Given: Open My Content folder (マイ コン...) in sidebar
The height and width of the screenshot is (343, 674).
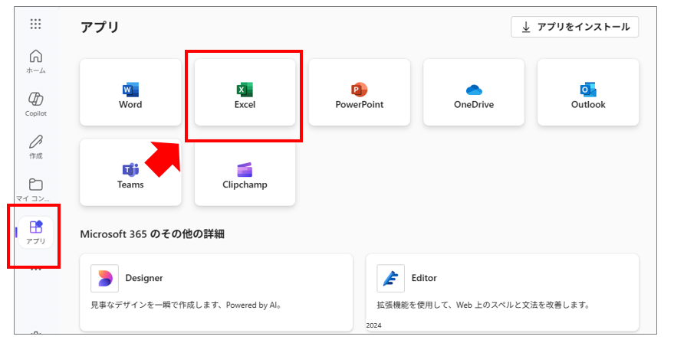Looking at the screenshot, I should click(x=33, y=189).
